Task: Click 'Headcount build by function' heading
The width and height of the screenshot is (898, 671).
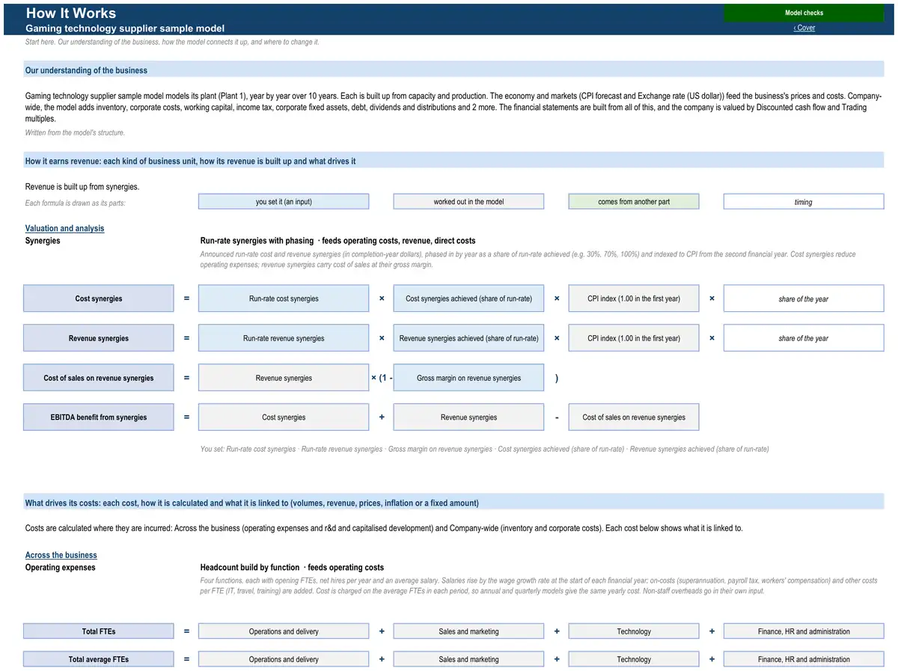Action: pos(250,568)
